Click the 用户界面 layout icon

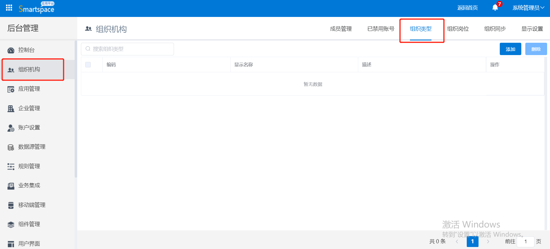pos(11,244)
